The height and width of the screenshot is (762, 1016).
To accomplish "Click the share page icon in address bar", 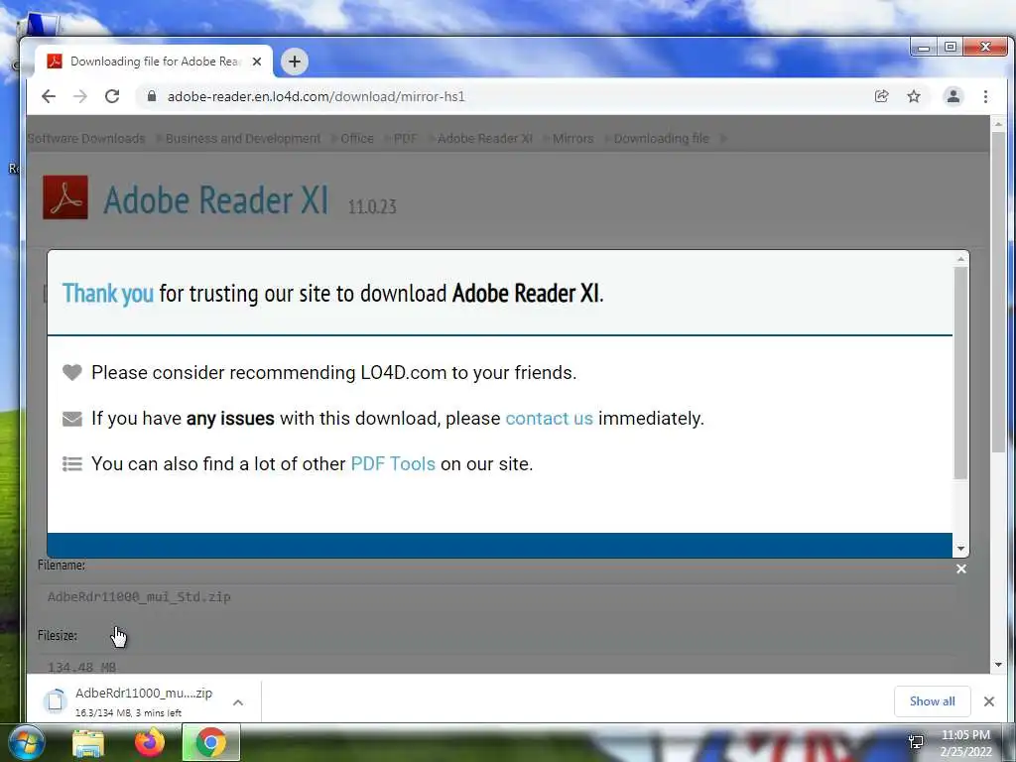I will [881, 96].
